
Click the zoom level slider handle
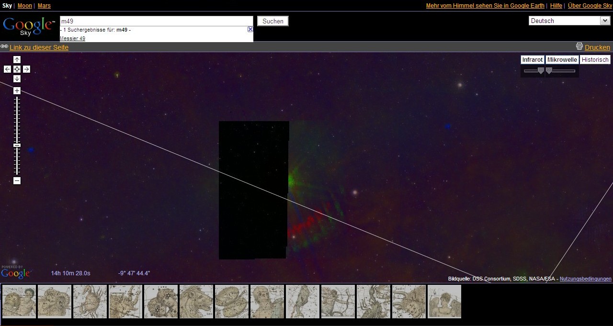[x=17, y=145]
